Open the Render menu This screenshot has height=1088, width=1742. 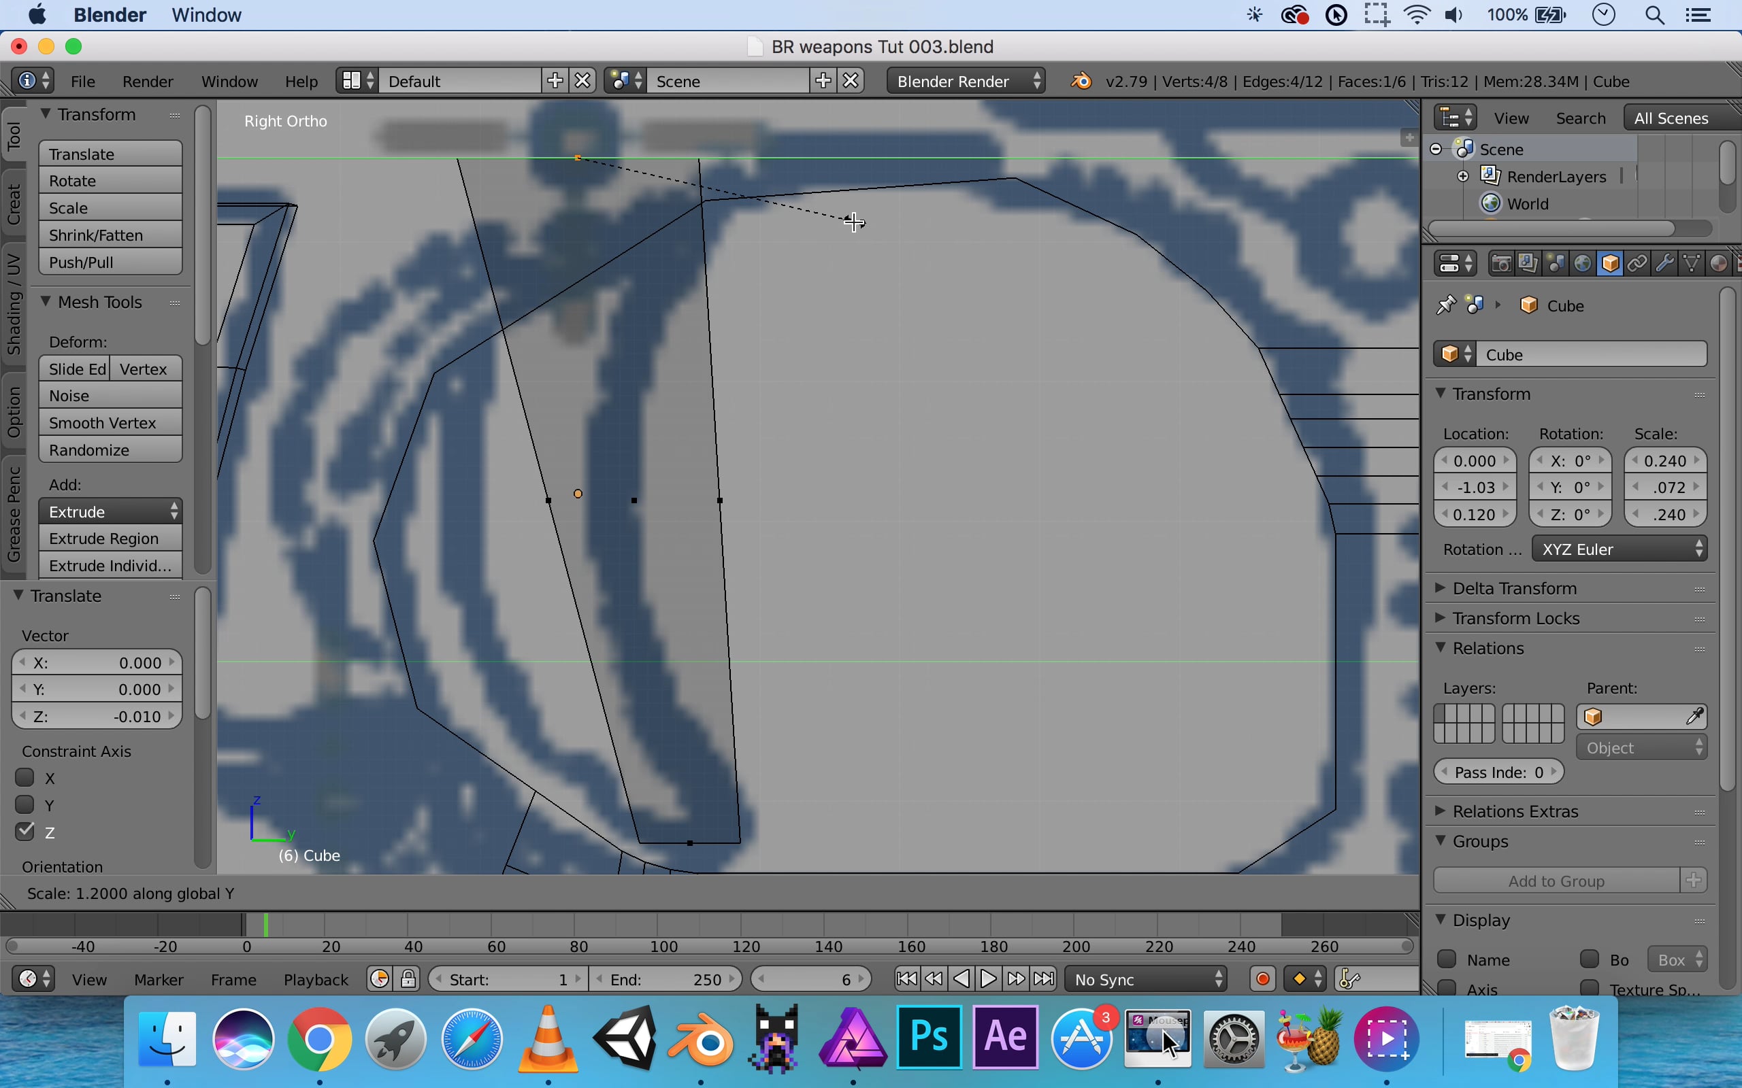point(148,82)
